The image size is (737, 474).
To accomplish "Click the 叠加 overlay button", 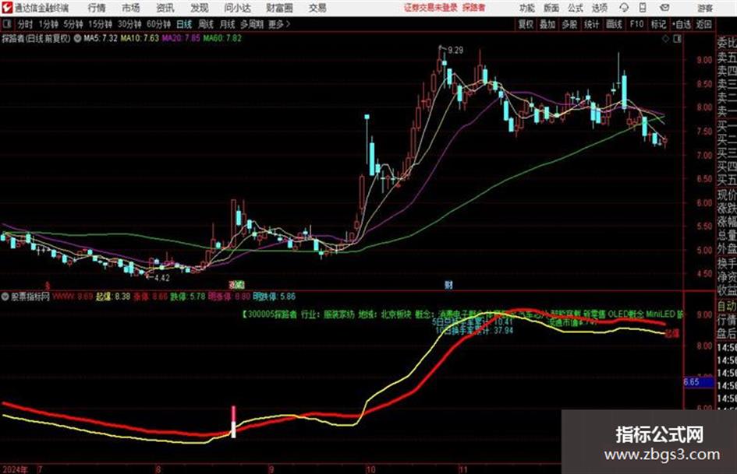I will pos(547,24).
